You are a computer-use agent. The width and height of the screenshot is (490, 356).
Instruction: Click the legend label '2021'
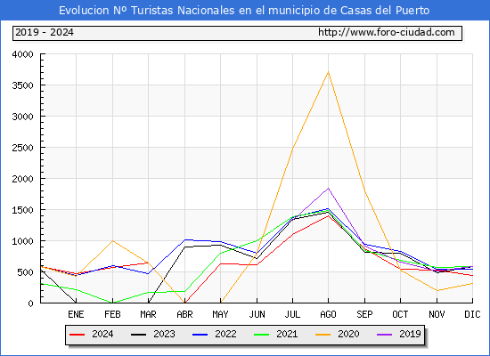pyautogui.click(x=287, y=334)
